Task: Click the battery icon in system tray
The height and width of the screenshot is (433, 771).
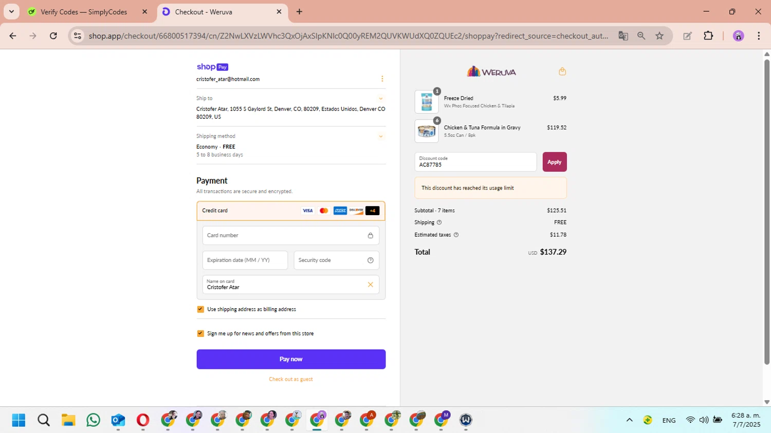Action: pos(718,420)
